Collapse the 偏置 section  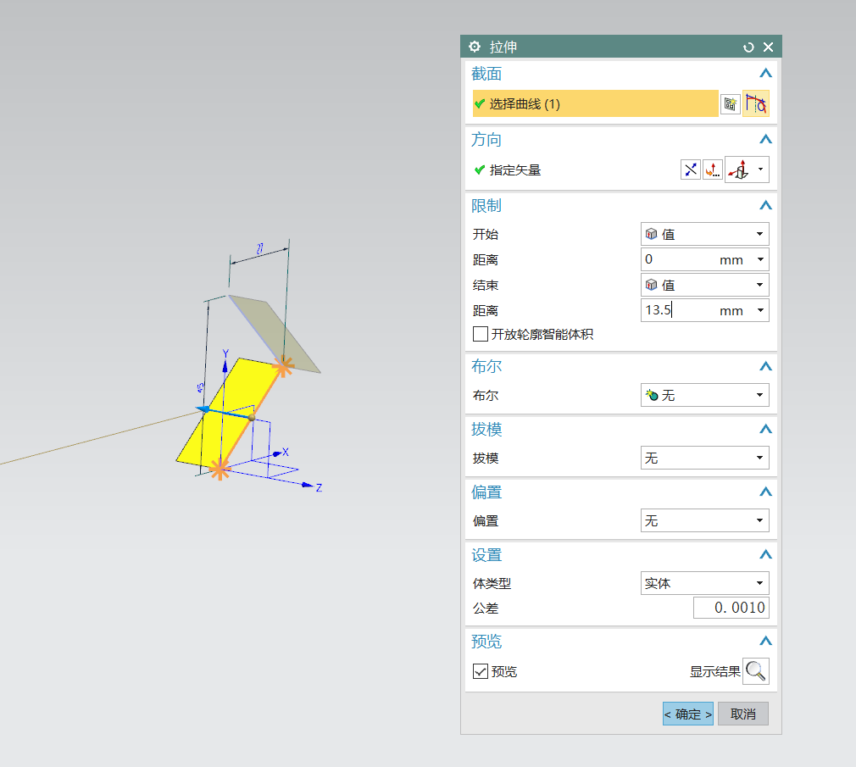765,492
